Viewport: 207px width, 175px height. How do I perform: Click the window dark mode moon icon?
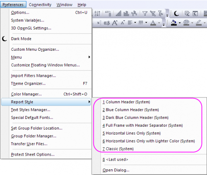click(x=195, y=14)
